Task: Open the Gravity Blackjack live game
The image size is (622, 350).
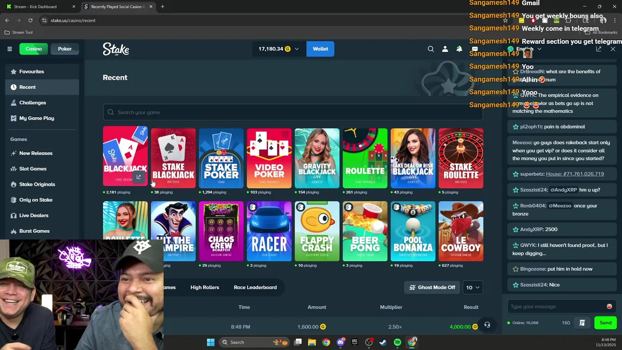Action: tap(317, 158)
